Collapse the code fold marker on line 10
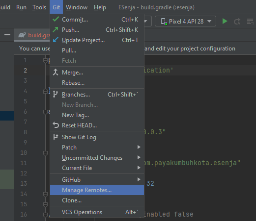Screen dimensions: 256x221 click(x=45, y=153)
